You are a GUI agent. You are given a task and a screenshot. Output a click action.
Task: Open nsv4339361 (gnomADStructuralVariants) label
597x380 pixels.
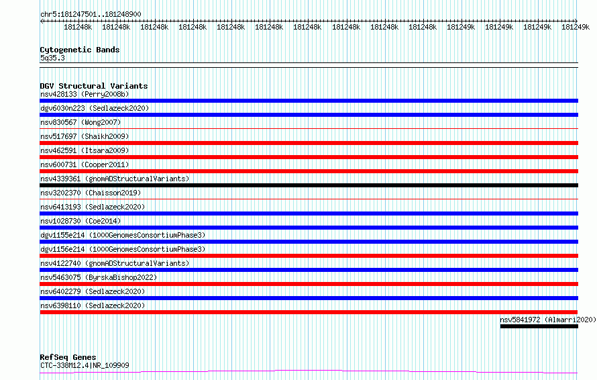pyautogui.click(x=115, y=179)
